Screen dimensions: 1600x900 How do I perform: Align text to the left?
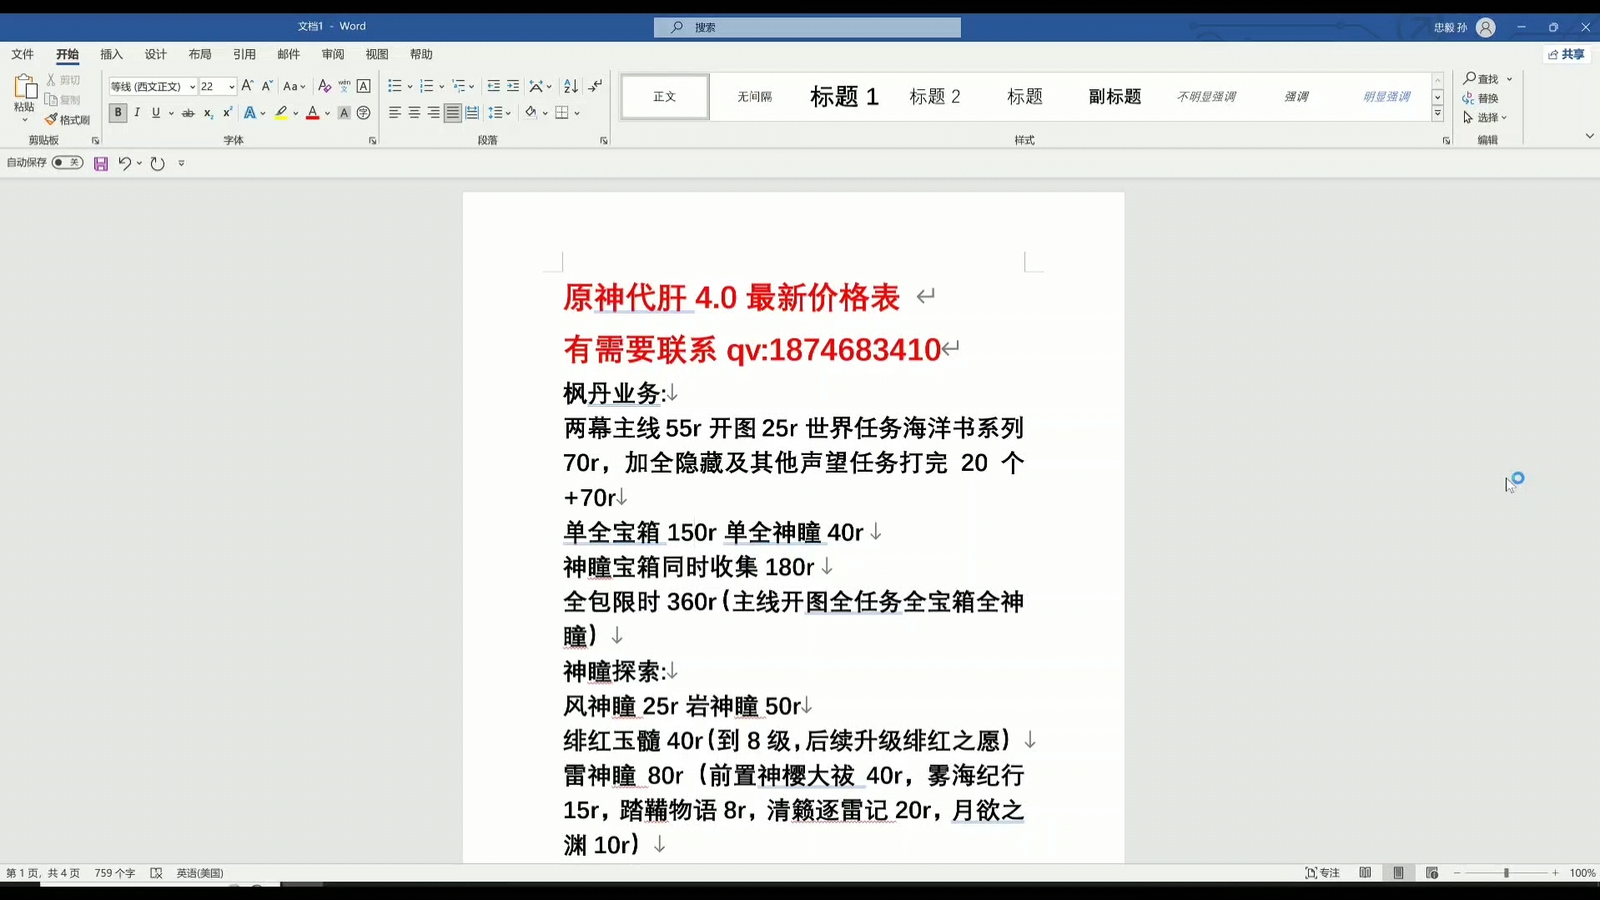[395, 112]
